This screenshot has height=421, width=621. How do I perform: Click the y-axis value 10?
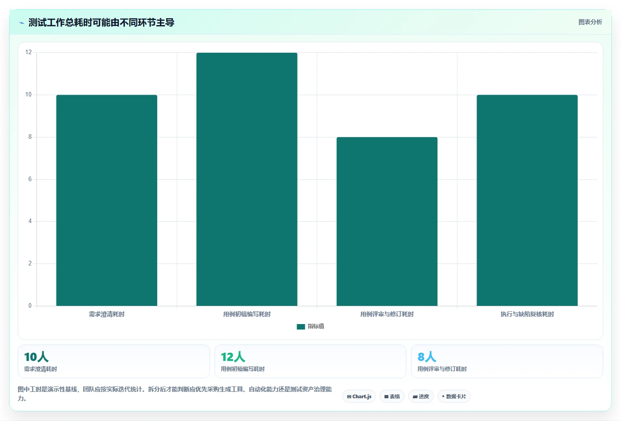pyautogui.click(x=29, y=95)
